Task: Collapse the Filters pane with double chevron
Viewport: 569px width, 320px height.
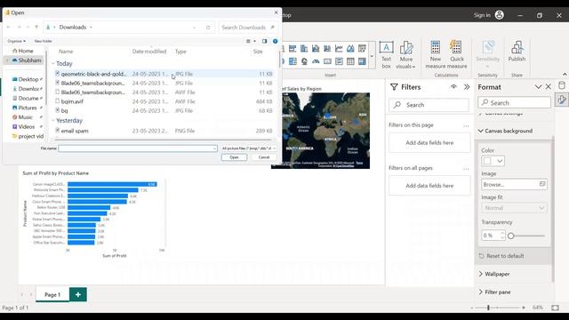Action: point(467,87)
